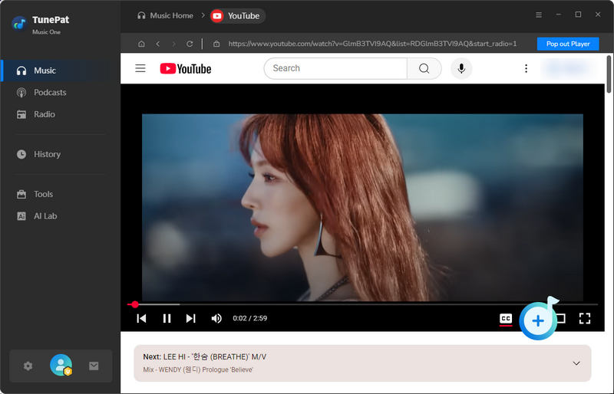Open the user profile avatar icon
Viewport: 614px width, 394px height.
tap(61, 366)
